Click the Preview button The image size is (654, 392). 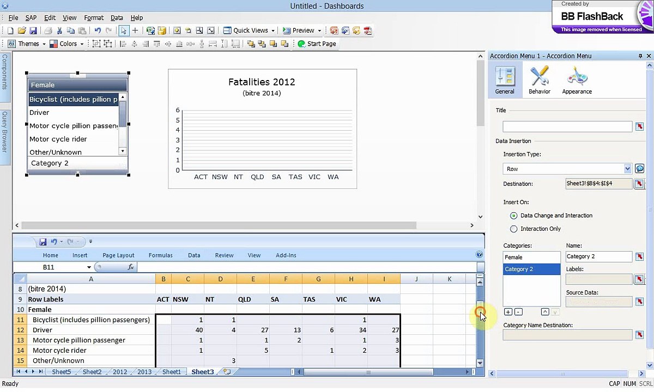299,30
